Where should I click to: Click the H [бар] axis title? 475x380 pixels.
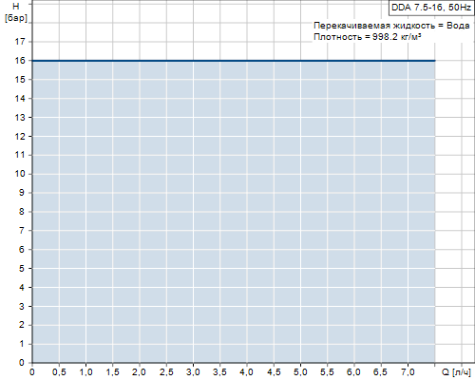pyautogui.click(x=16, y=12)
